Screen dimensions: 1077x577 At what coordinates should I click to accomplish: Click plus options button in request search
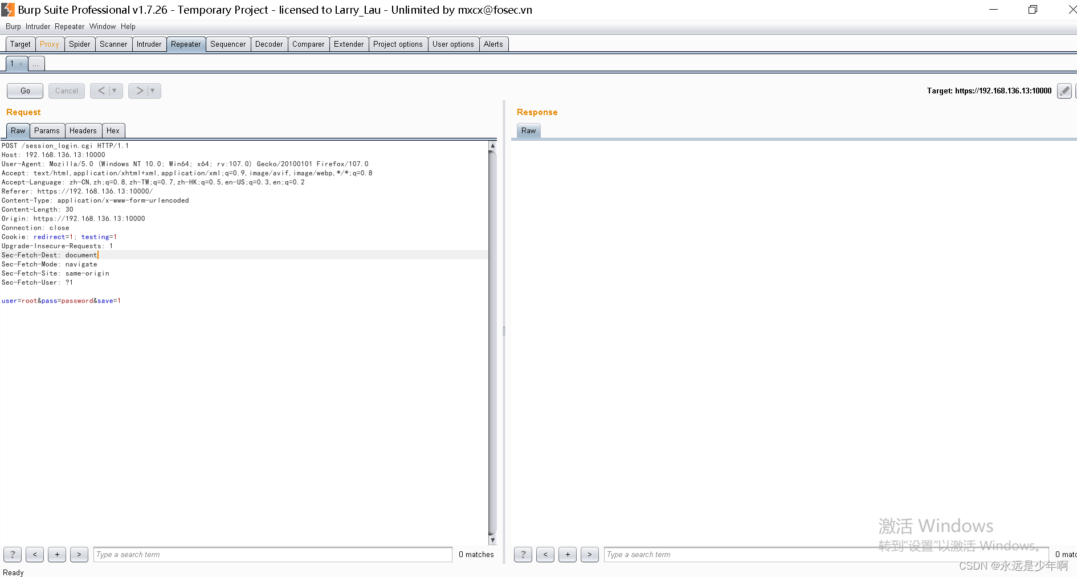coord(57,554)
